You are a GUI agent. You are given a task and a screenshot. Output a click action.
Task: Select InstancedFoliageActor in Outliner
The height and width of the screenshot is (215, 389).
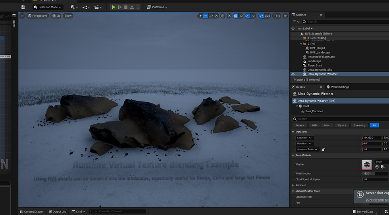pos(321,57)
